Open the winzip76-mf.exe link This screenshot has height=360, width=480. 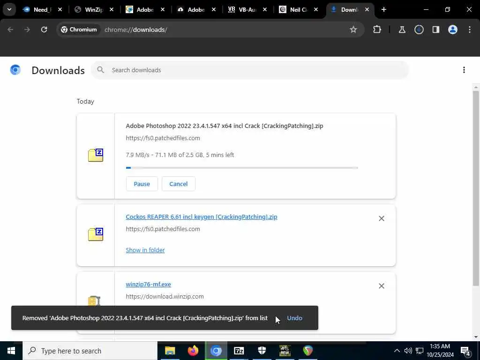pos(148,285)
